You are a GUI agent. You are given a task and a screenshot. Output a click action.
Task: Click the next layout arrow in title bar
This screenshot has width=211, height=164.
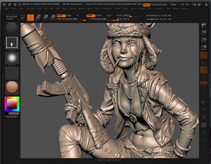point(187,5)
